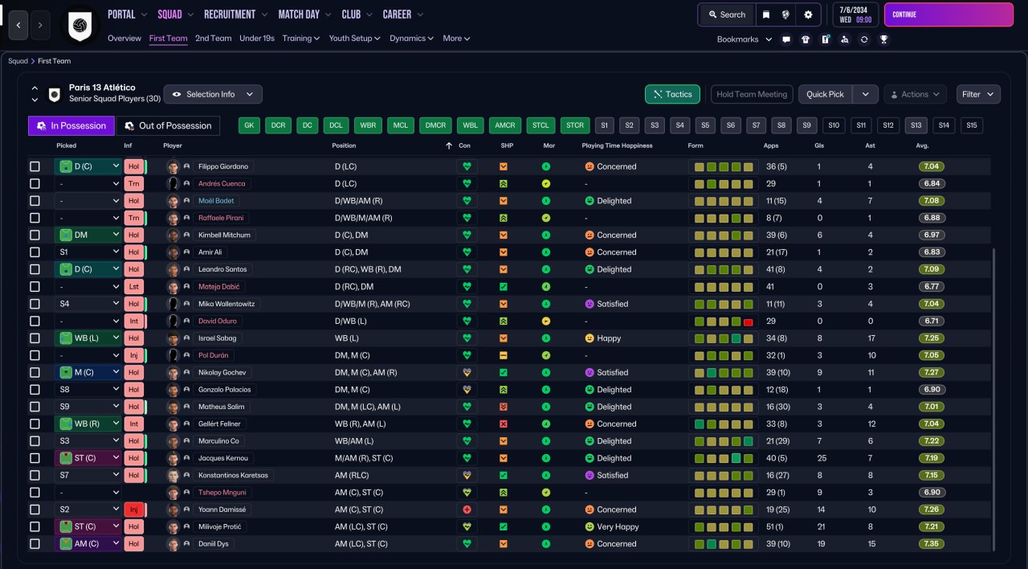This screenshot has height=569, width=1028.
Task: Click the date and time display
Action: (x=855, y=14)
